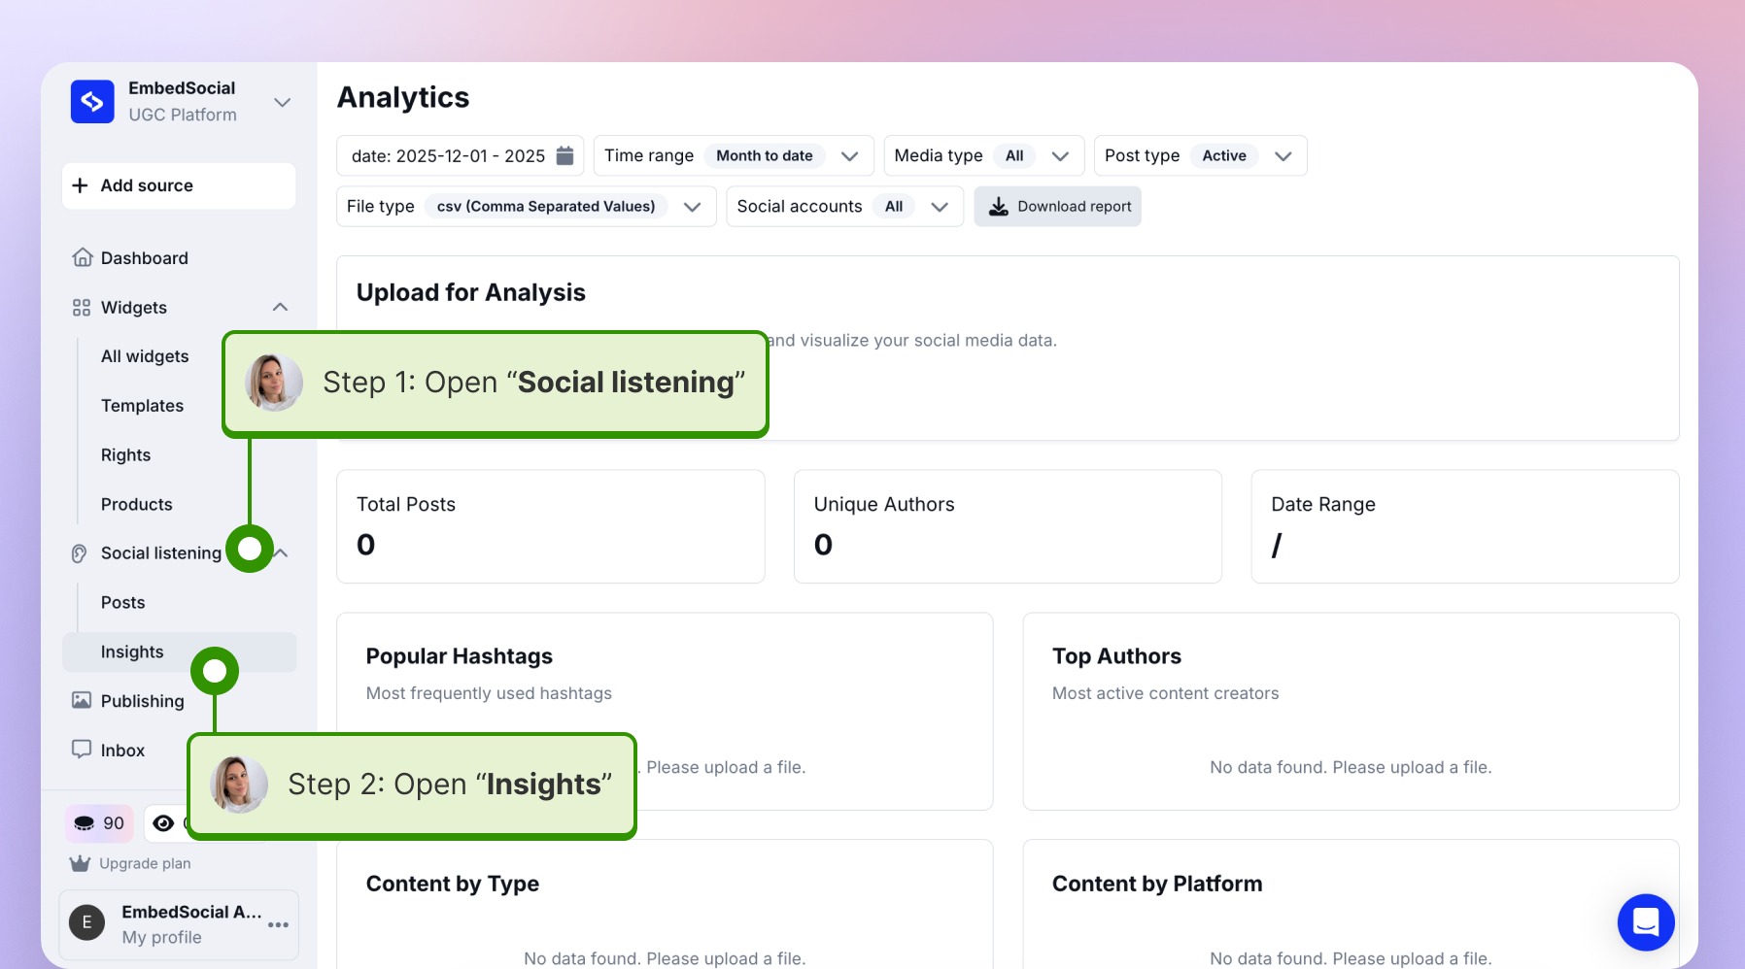
Task: Open the Inbox chat bubble icon
Action: [x=82, y=750]
